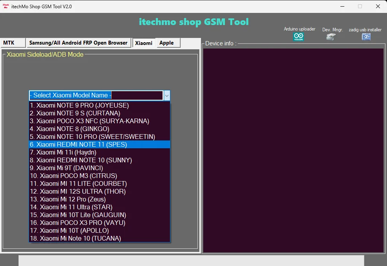Click the Select Xiaomi Model Name field
The image size is (387, 266).
click(96, 95)
